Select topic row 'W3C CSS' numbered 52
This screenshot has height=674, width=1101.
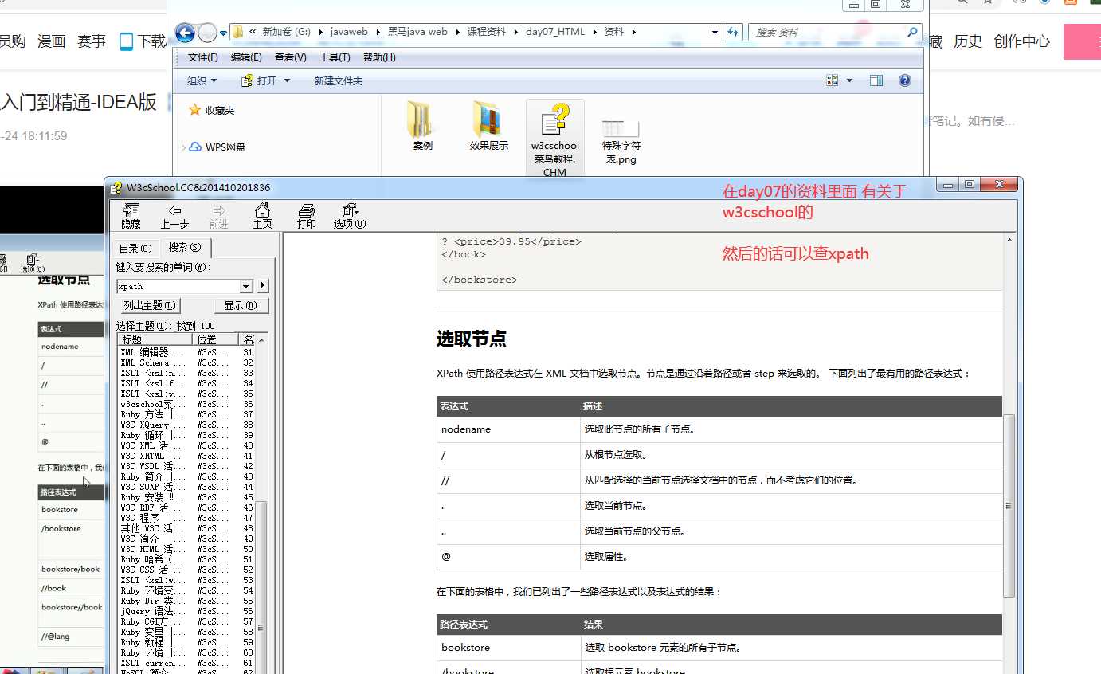coord(186,570)
